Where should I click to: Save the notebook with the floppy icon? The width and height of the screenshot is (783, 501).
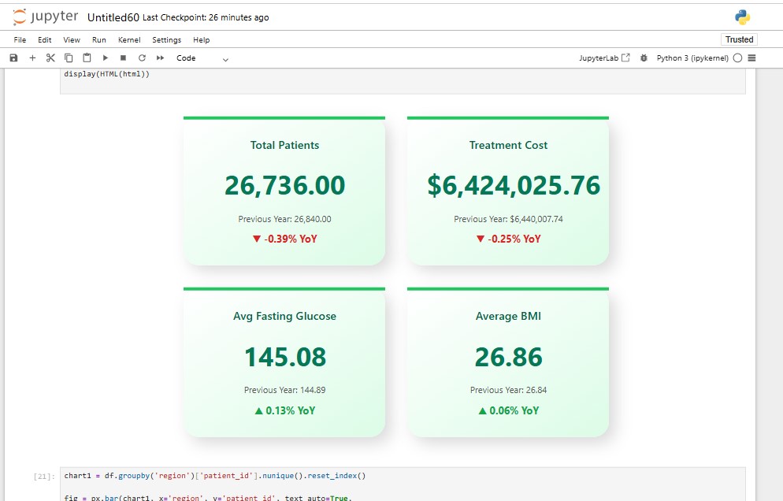[x=13, y=58]
